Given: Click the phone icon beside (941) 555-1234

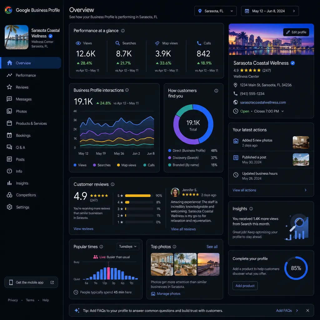Looking at the screenshot, I should (236, 93).
